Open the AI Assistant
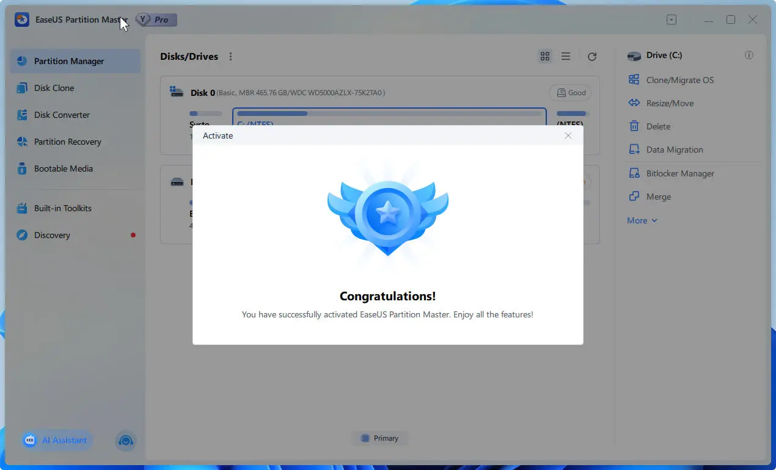This screenshot has height=470, width=776. (57, 440)
